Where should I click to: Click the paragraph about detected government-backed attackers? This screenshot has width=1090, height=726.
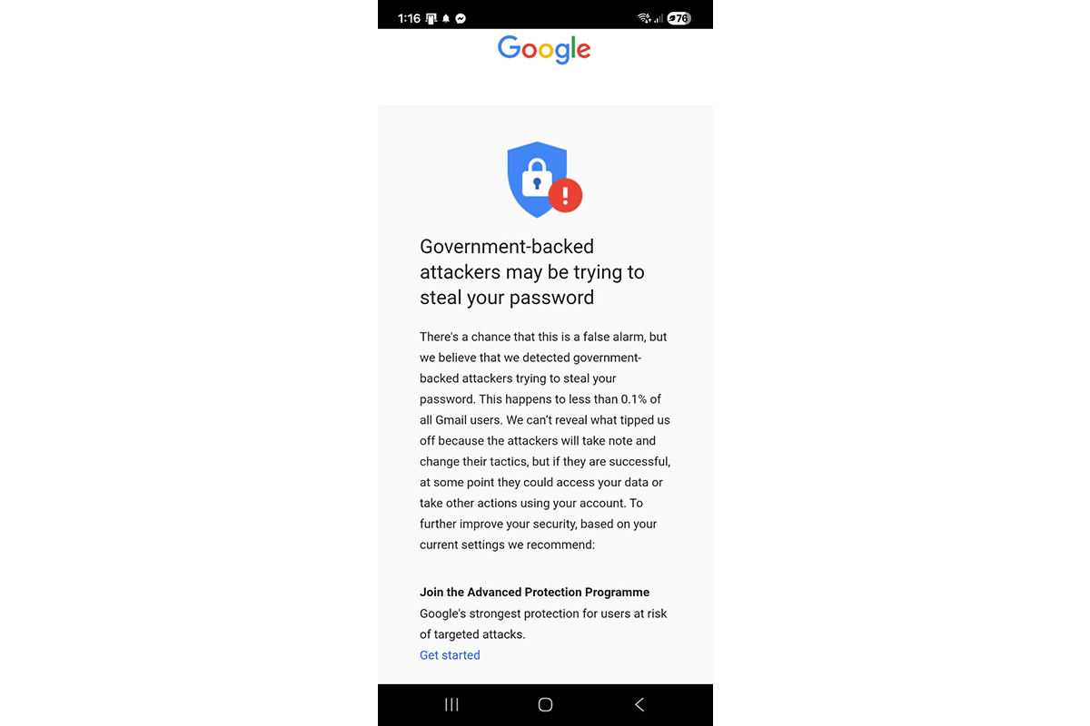545,441
